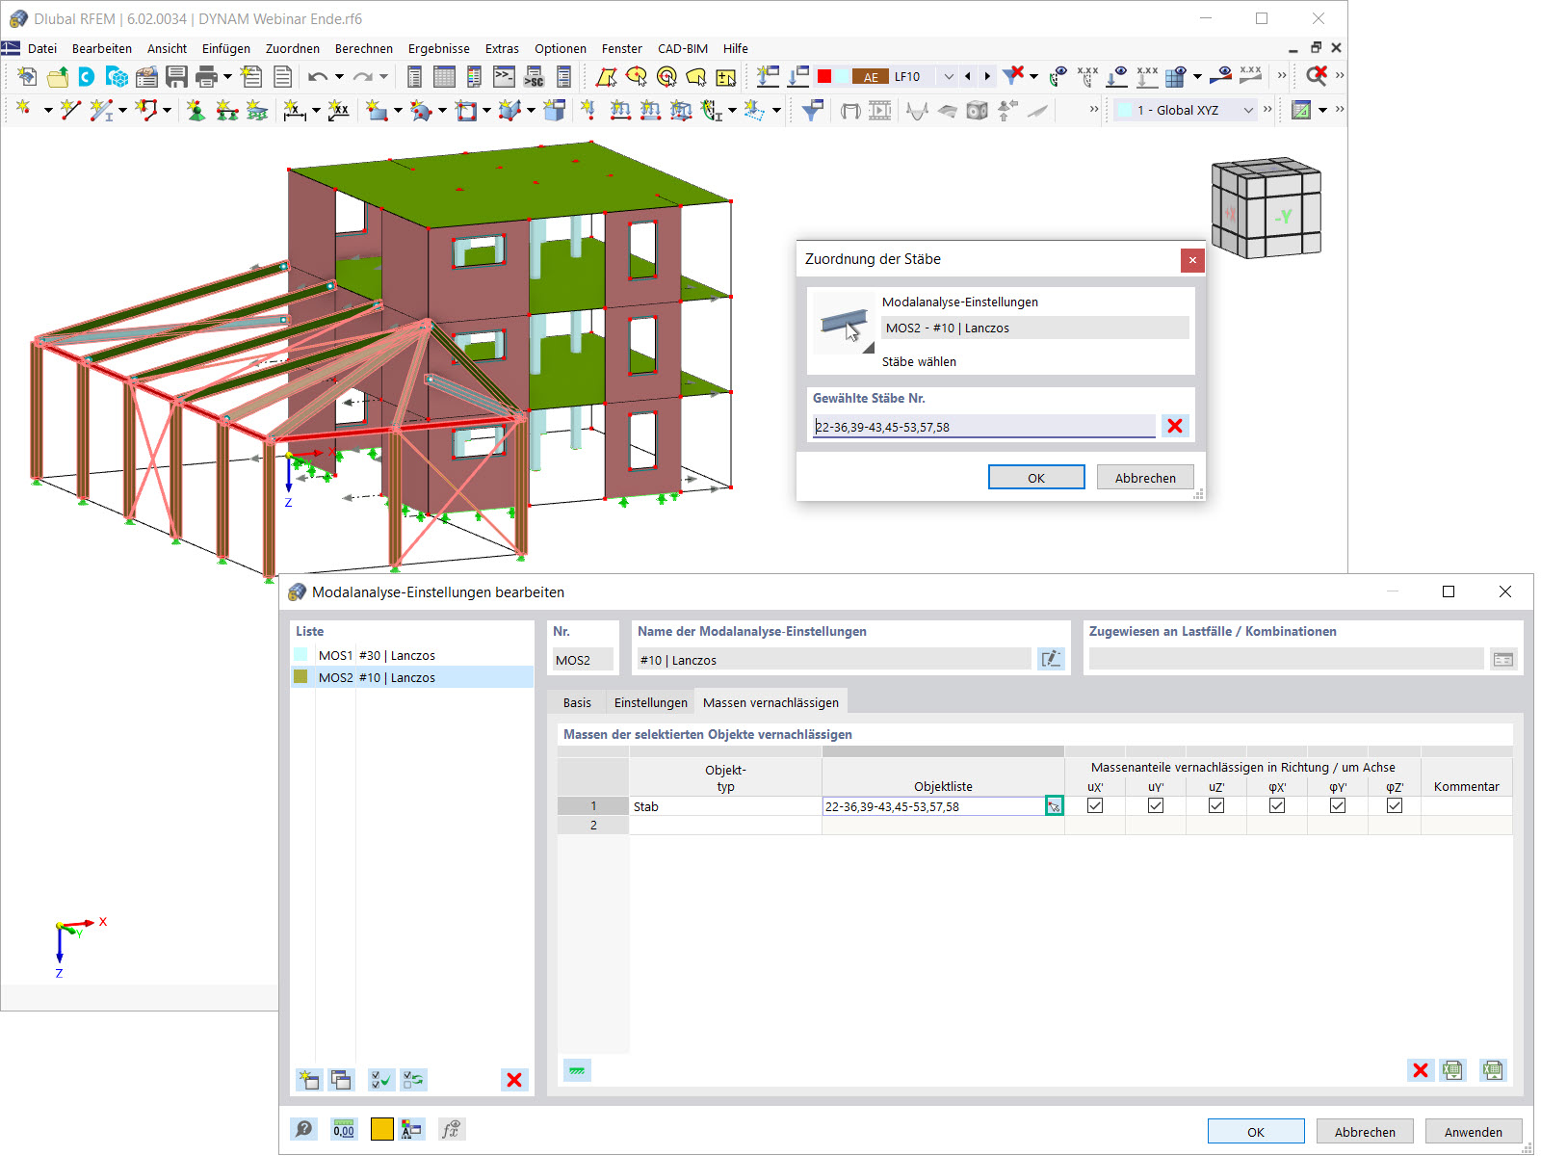This screenshot has height=1156, width=1541.
Task: Click red X delete row icon under table
Action: pyautogui.click(x=1420, y=1069)
